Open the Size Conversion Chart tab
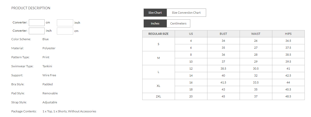This screenshot has height=117, width=311. (x=186, y=13)
